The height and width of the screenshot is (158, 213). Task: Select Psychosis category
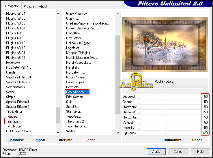[13, 63]
